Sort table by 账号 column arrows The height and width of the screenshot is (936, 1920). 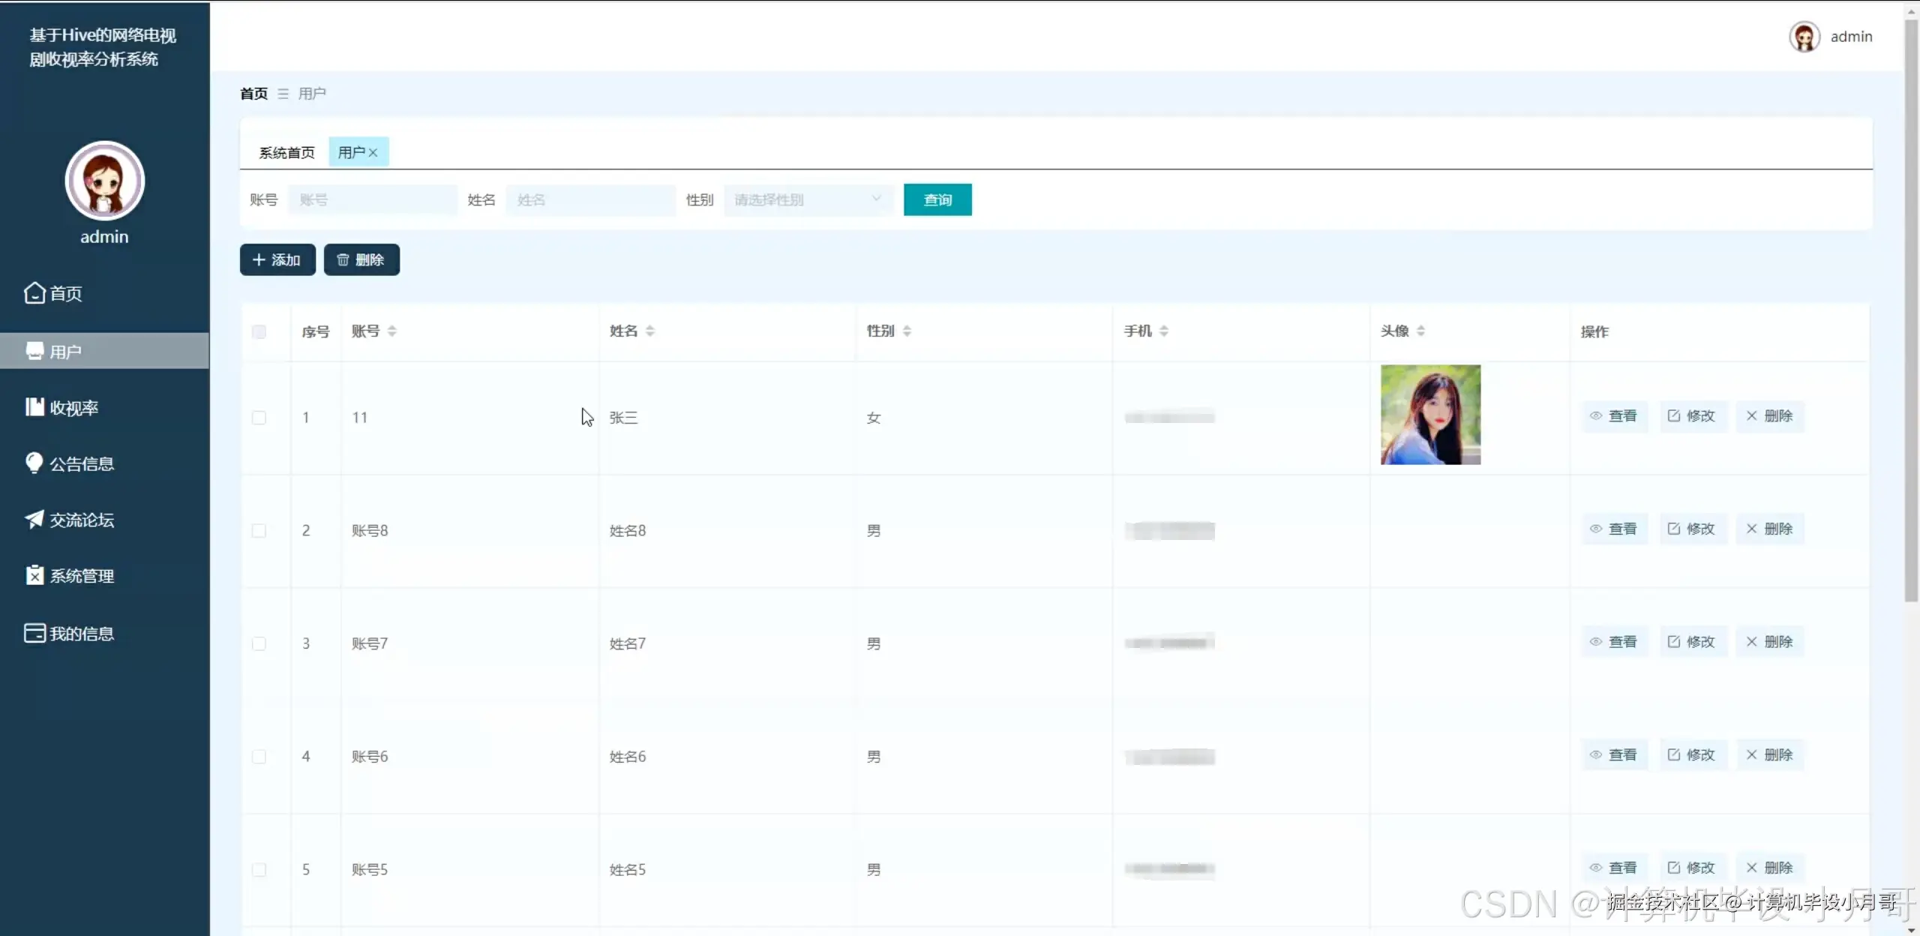391,331
